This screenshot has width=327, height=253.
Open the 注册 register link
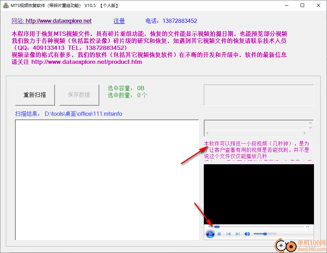coord(119,21)
